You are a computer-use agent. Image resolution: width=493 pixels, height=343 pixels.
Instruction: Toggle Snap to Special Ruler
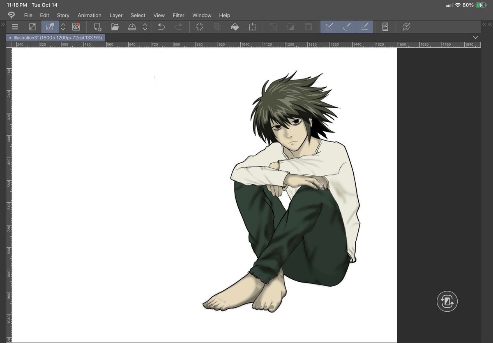(x=347, y=27)
